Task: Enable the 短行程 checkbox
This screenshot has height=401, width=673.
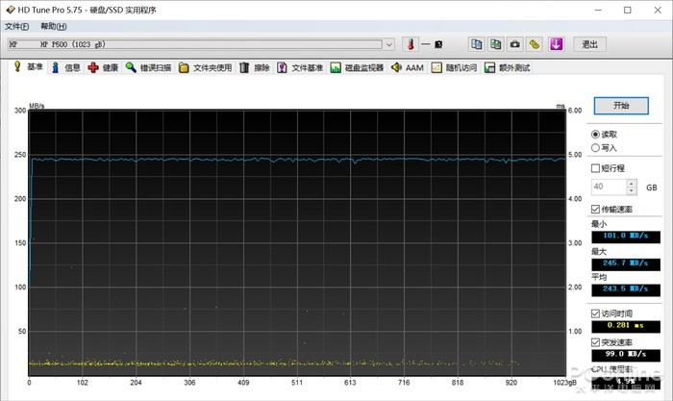Action: point(596,168)
